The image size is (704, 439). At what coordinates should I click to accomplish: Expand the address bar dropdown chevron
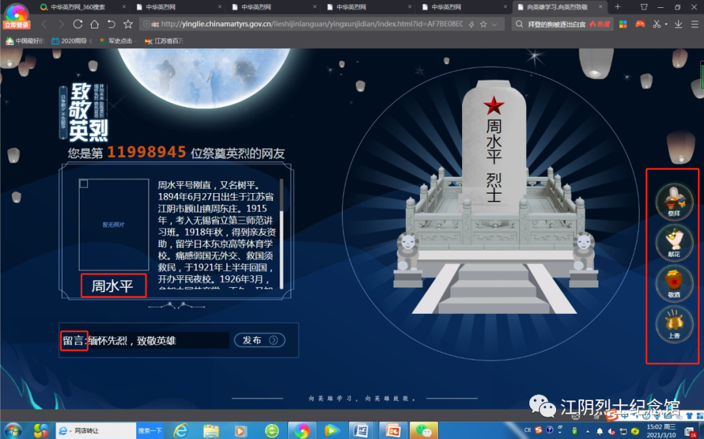coord(495,24)
